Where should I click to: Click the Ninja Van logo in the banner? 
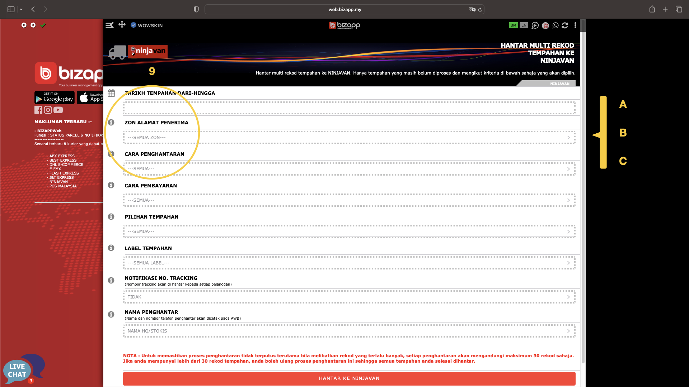(147, 51)
